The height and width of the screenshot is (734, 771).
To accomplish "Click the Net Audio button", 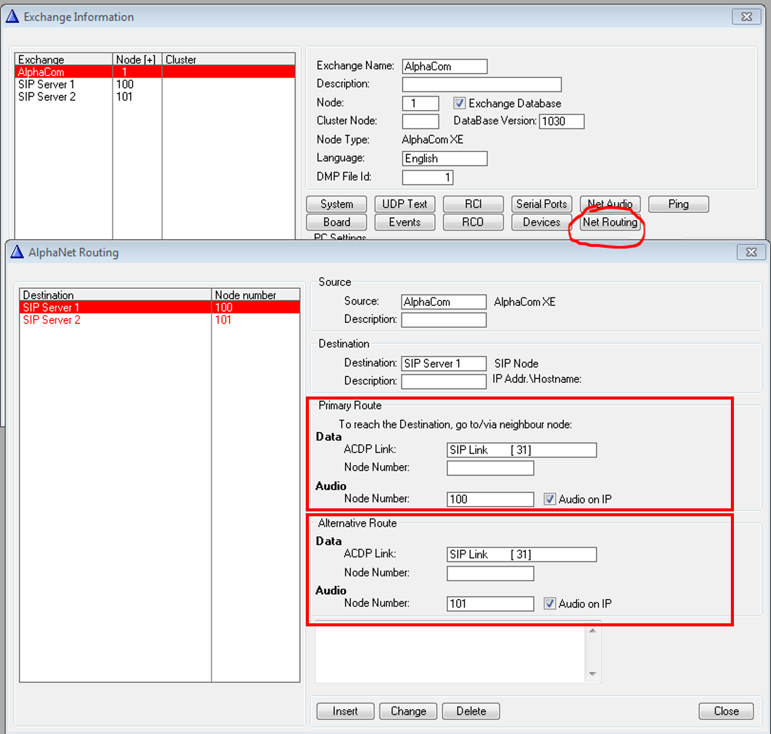I will (x=610, y=204).
